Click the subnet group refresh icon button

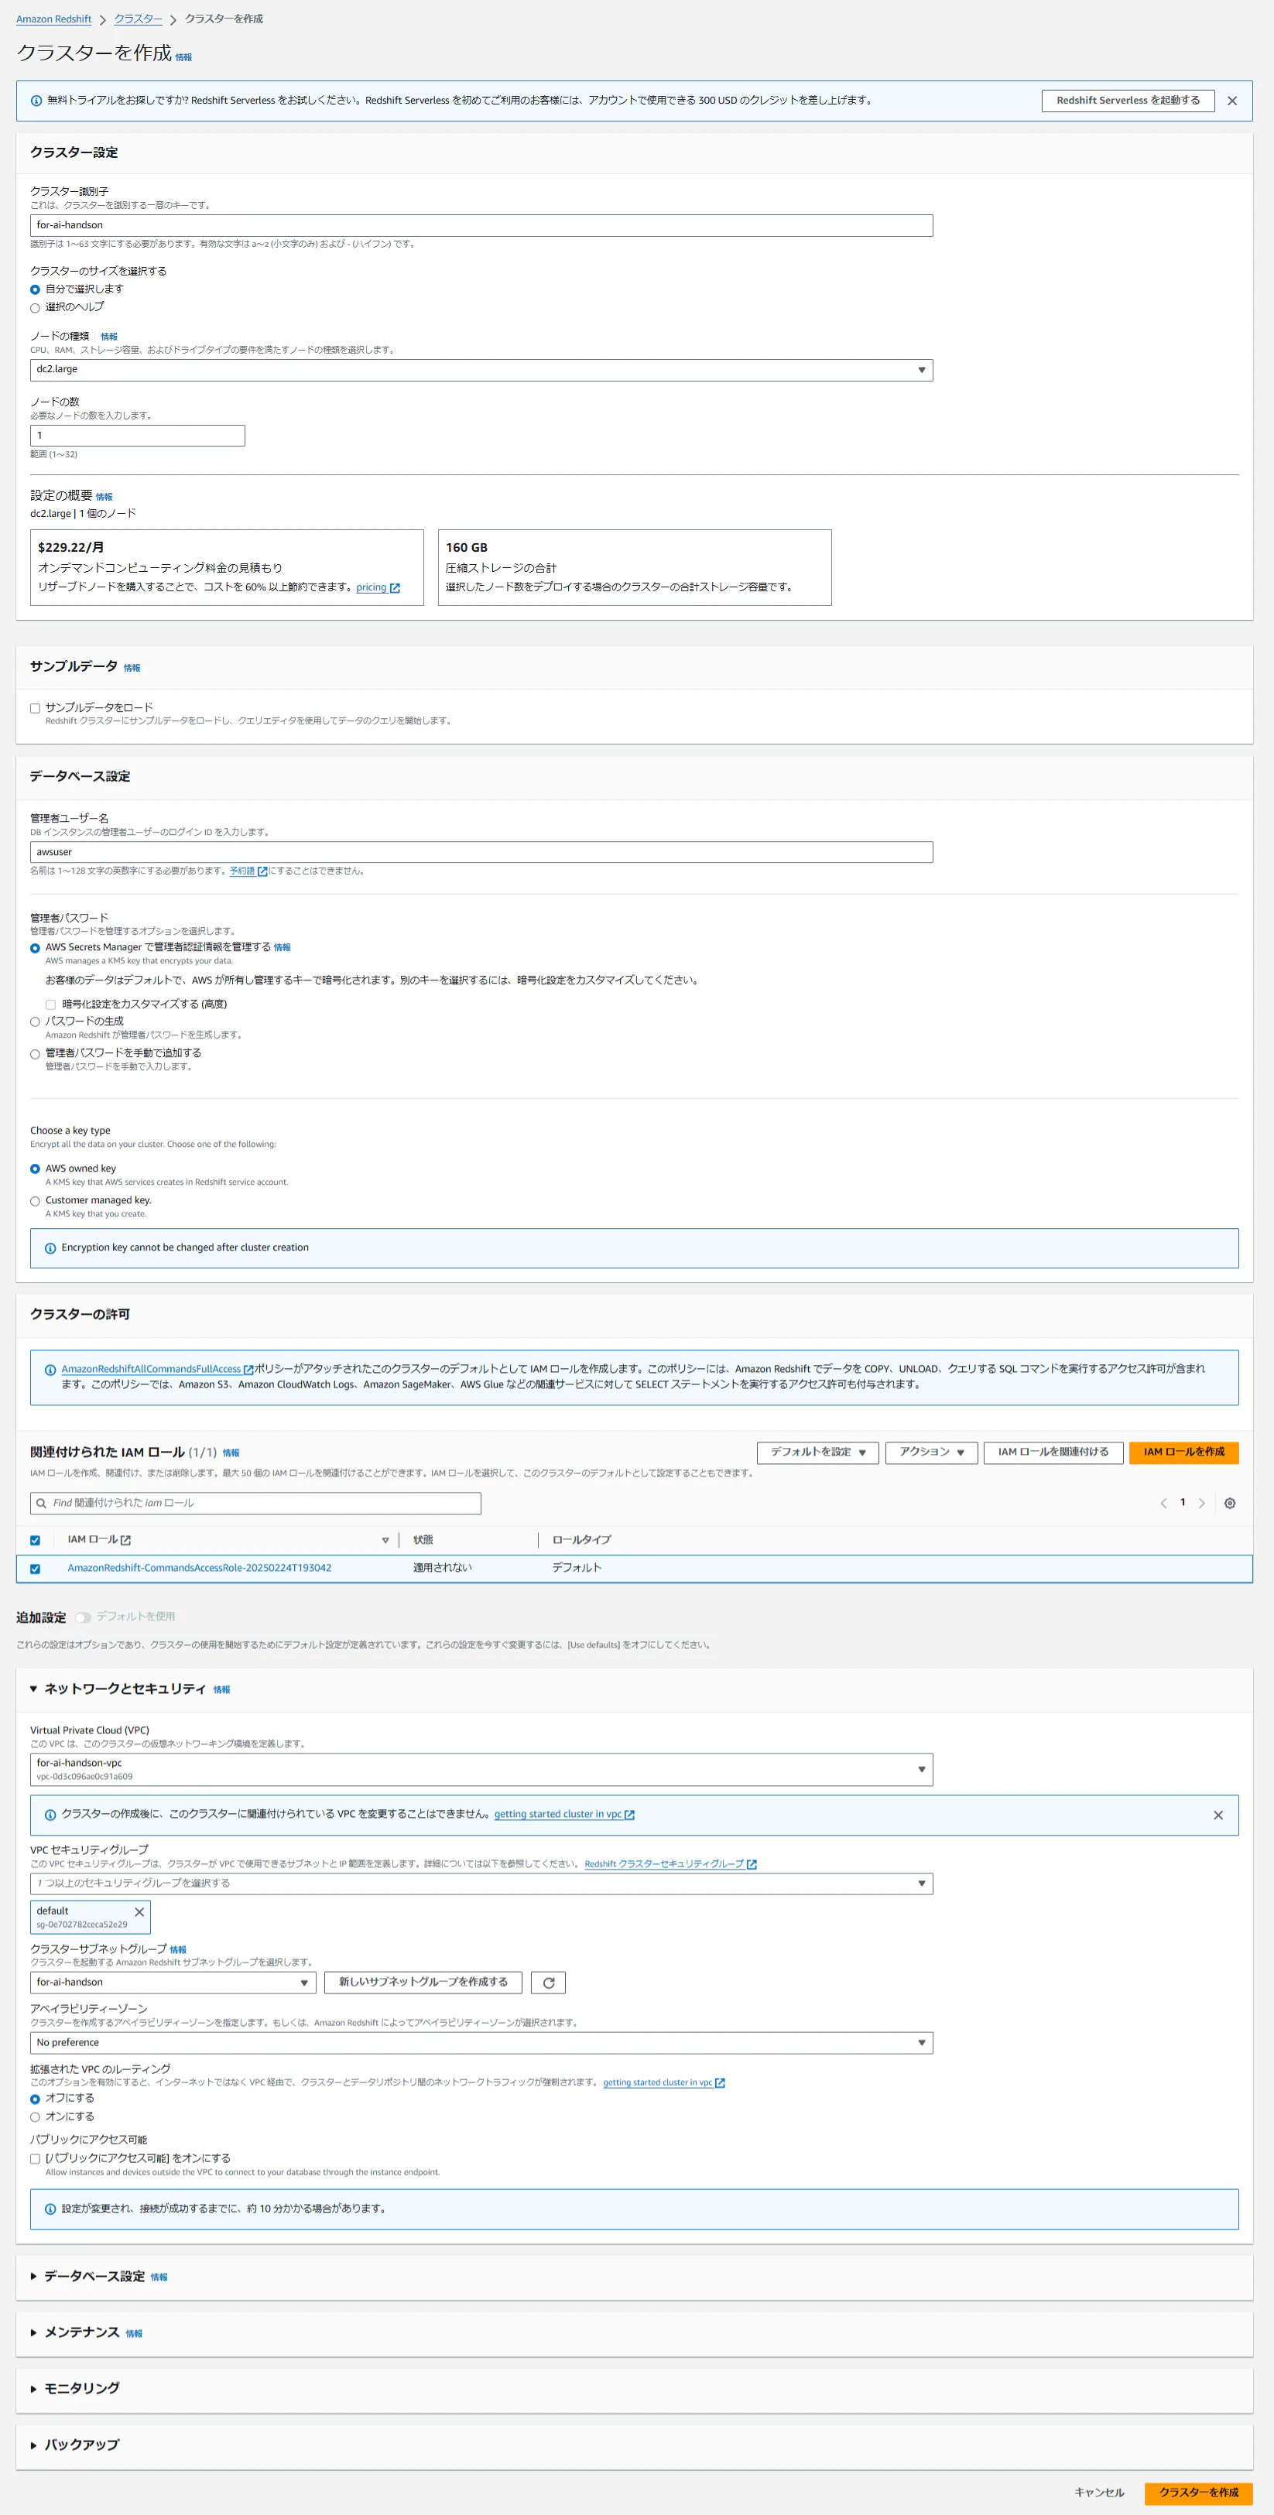pos(549,1983)
